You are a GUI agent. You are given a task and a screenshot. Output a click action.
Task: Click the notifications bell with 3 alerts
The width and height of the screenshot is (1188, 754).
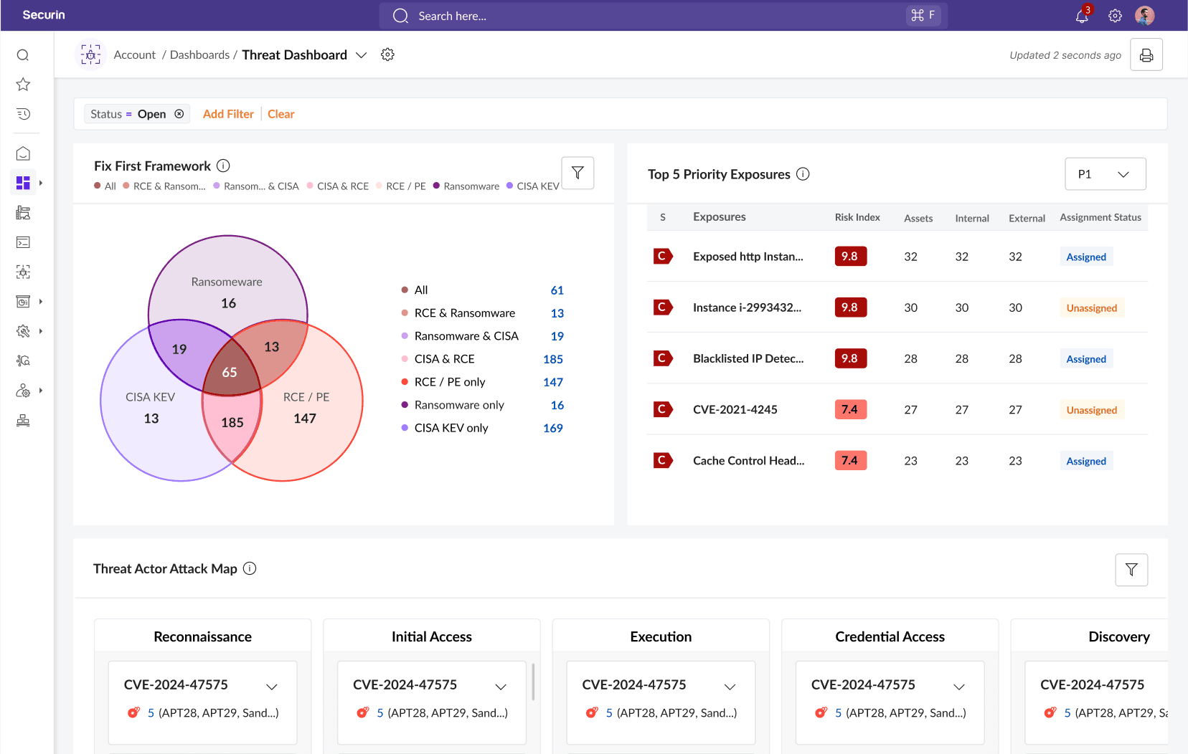(1082, 16)
